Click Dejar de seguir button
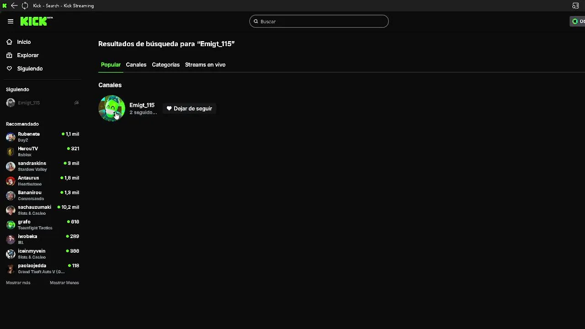The width and height of the screenshot is (585, 329). [x=189, y=109]
